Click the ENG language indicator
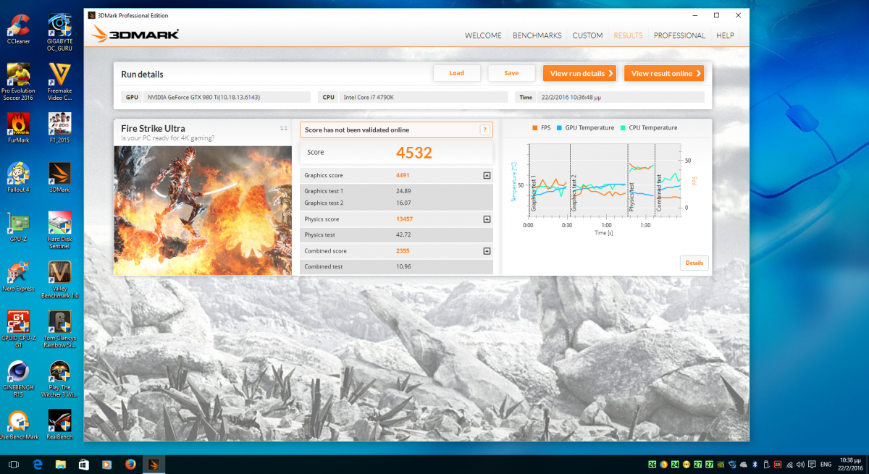Image resolution: width=869 pixels, height=474 pixels. pos(824,464)
